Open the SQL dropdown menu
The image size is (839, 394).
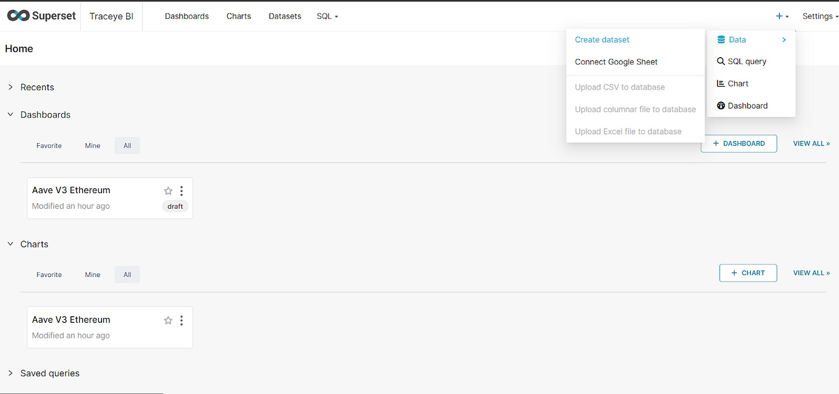pyautogui.click(x=327, y=16)
